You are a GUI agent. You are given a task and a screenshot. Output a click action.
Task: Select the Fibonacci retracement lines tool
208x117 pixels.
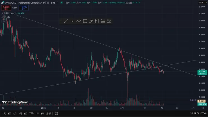coord(103,21)
